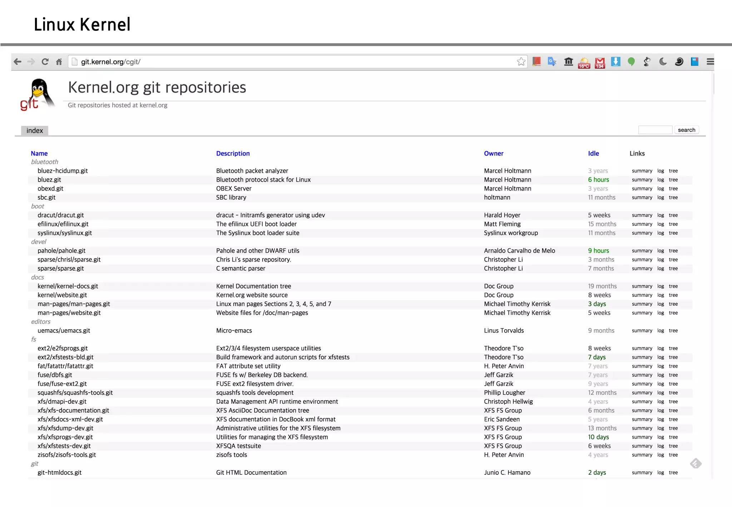Open log link for bluez-hcidump.git
The height and width of the screenshot is (507, 732).
coord(661,171)
